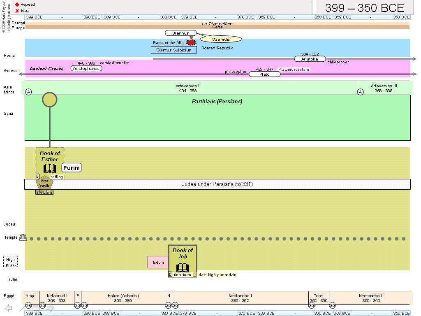421x316 pixels.
Task: Click the circled A marker beside Artaxerxes III
Action: (x=361, y=92)
